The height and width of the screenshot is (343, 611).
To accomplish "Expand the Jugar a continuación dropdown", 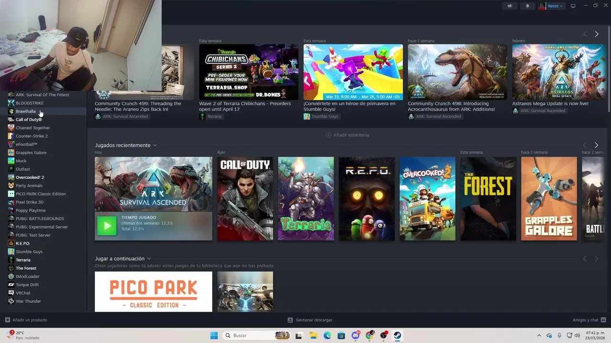I will (149, 259).
